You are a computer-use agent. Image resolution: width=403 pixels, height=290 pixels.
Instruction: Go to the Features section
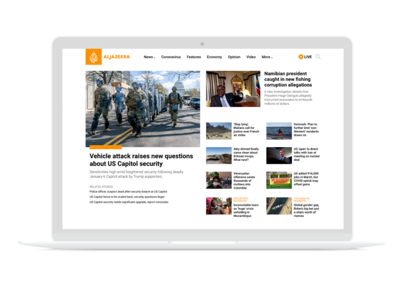pyautogui.click(x=193, y=57)
